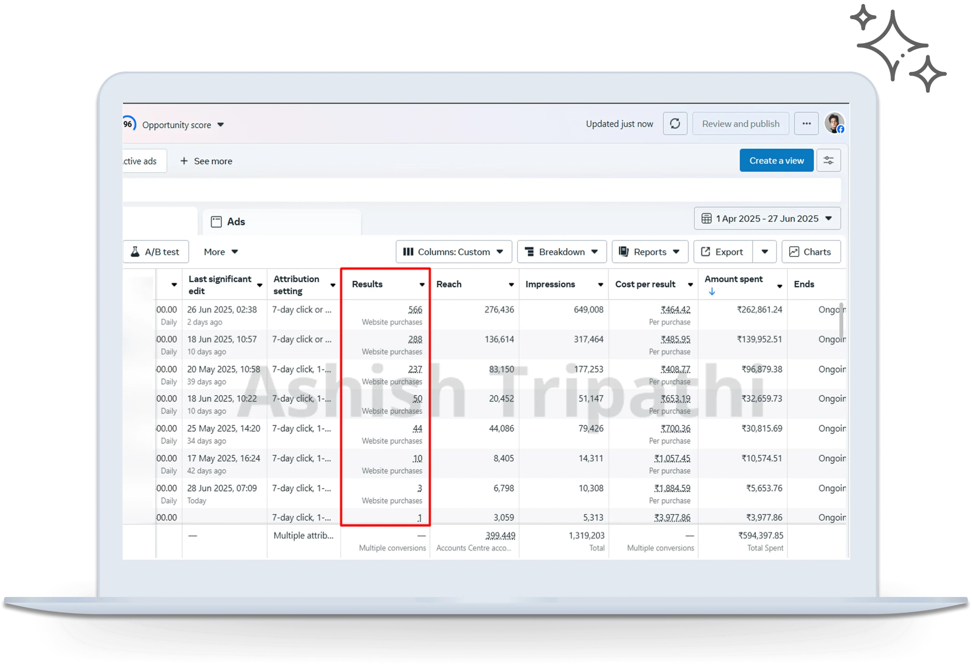This screenshot has width=972, height=669.
Task: Open the date range picker
Action: 767,219
